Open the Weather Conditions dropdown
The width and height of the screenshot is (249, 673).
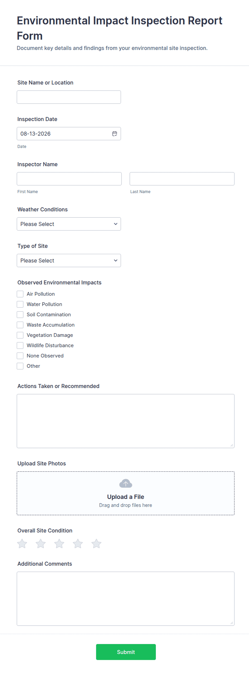point(69,224)
